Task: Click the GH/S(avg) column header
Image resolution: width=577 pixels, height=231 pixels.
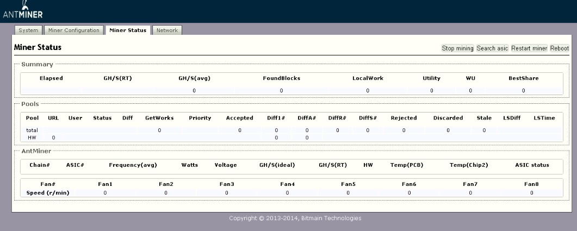Action: click(x=194, y=78)
